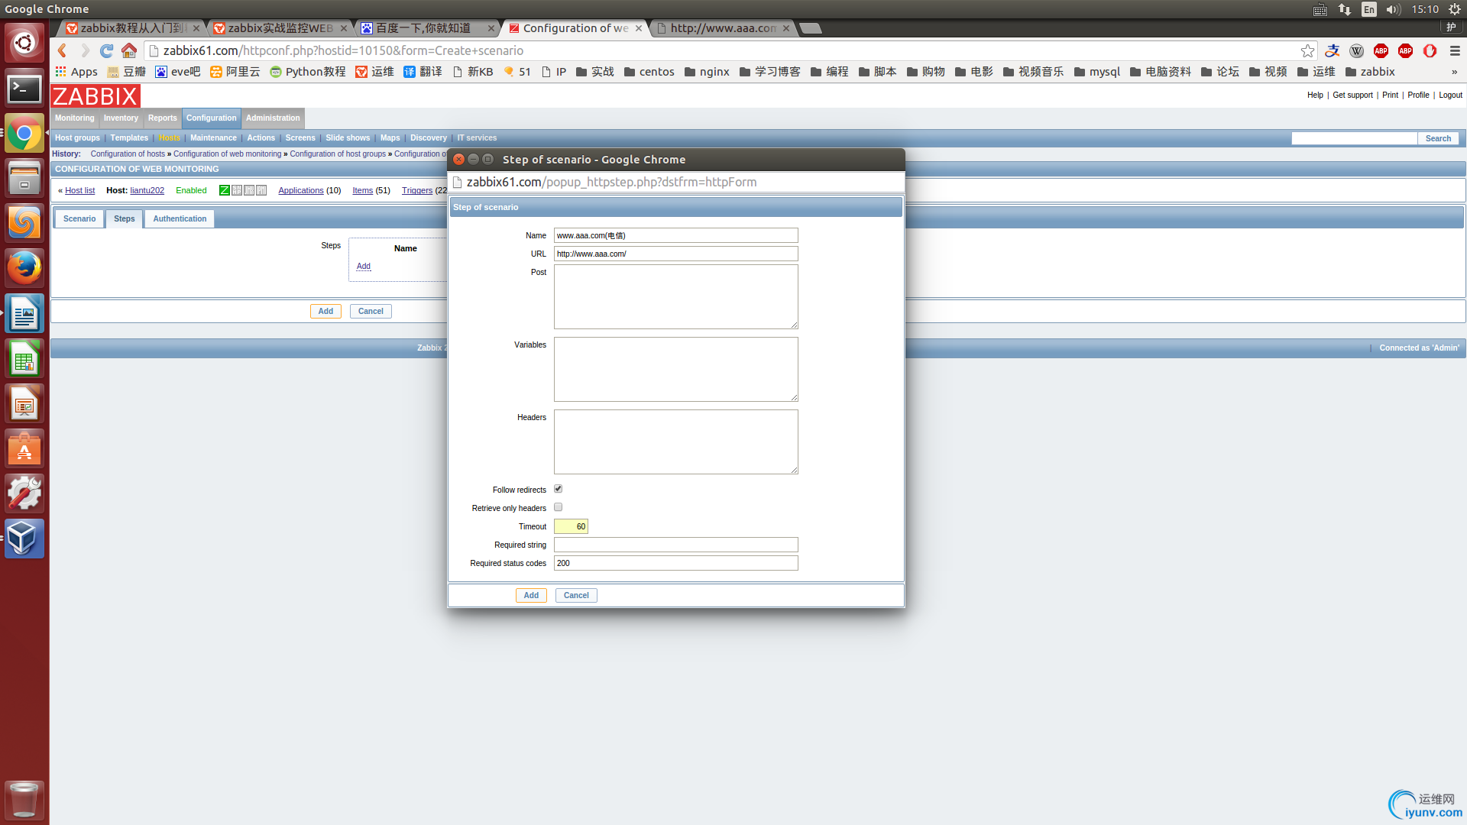Click Add button in step popup

[x=531, y=595]
